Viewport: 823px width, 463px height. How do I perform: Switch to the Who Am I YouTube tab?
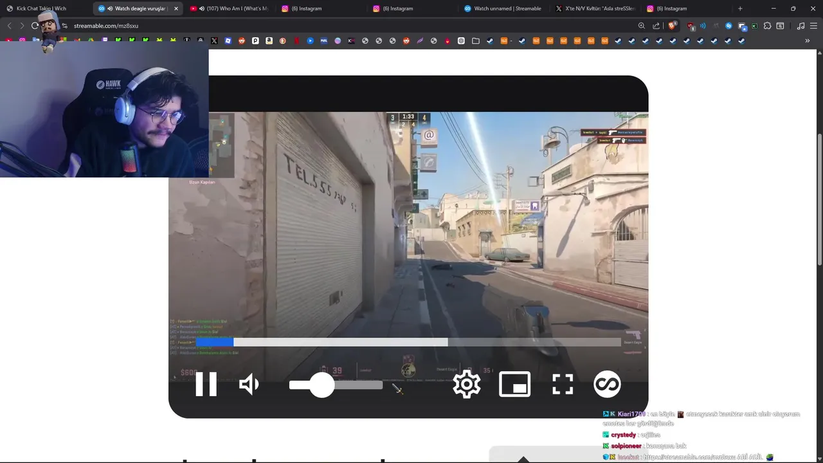[x=230, y=8]
